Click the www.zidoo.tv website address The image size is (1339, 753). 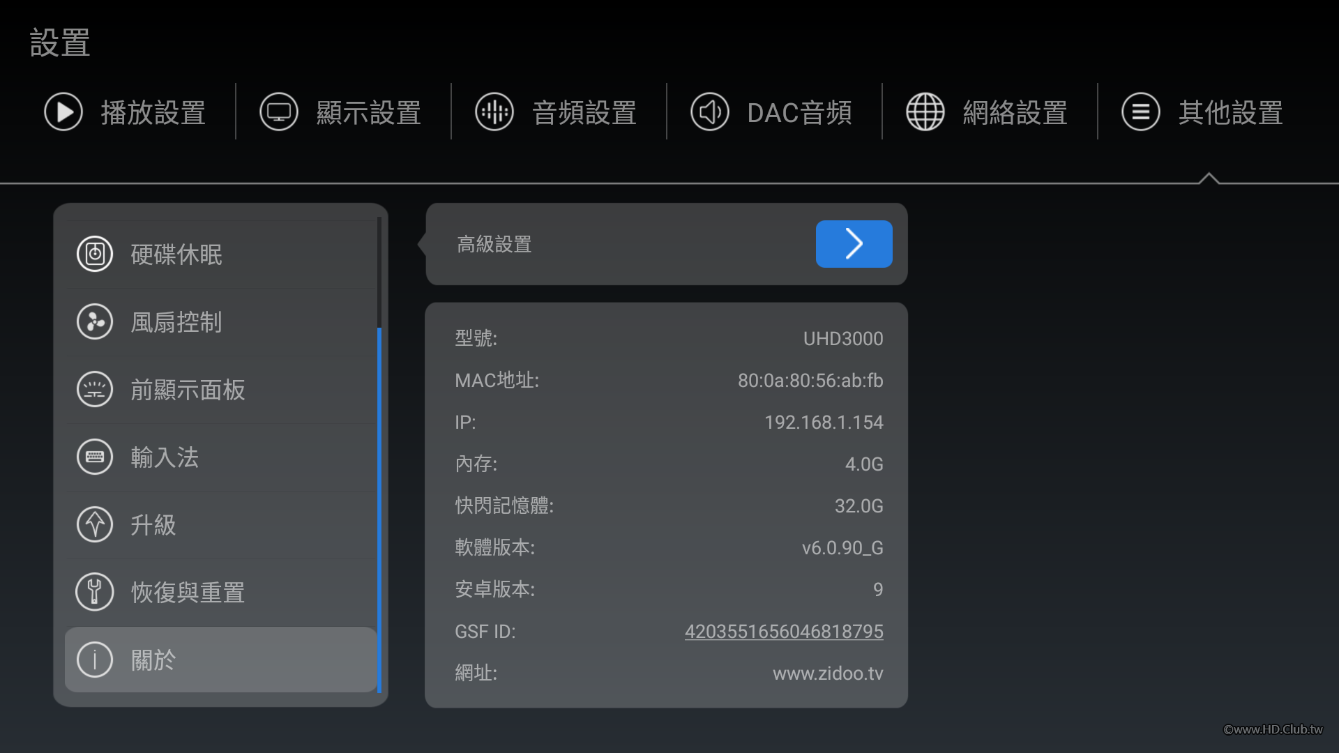(828, 674)
